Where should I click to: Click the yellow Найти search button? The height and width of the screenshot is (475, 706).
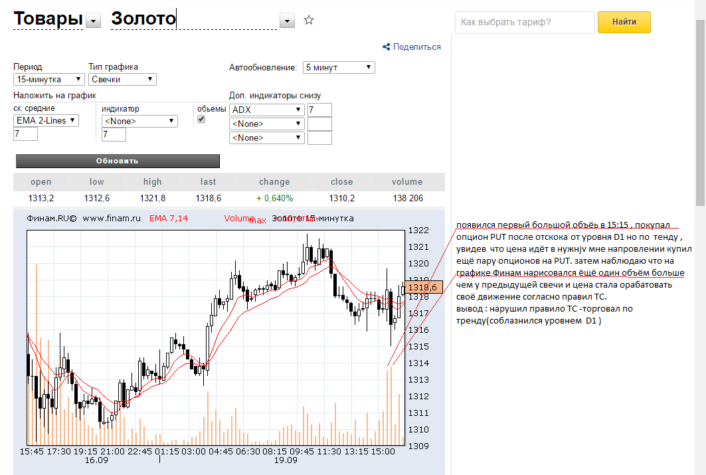click(624, 22)
